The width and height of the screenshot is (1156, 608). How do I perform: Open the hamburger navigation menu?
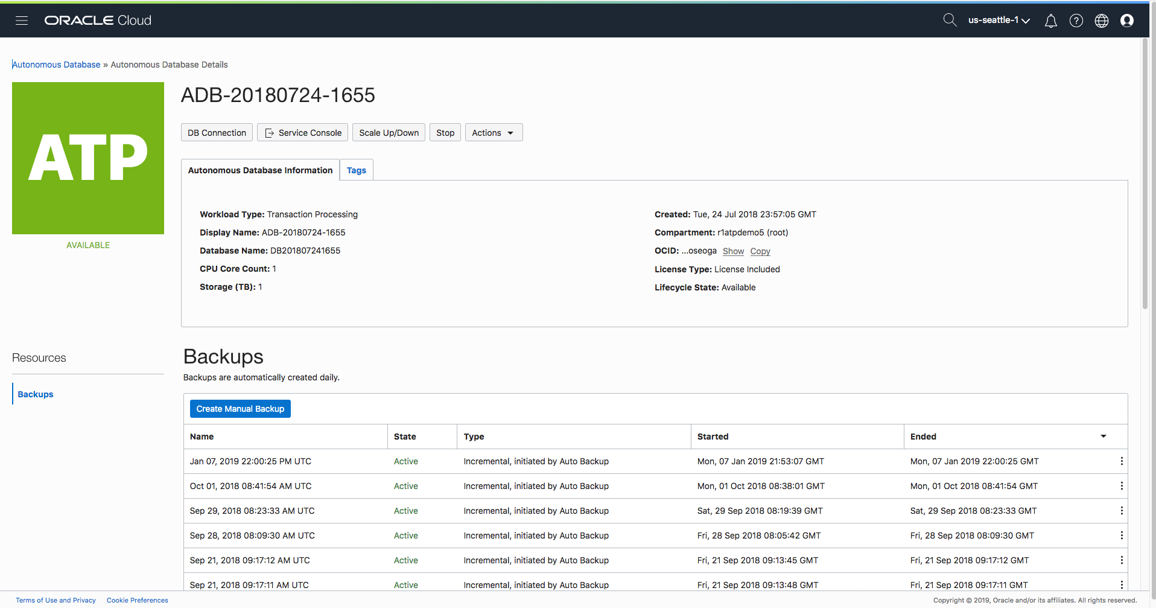coord(22,21)
